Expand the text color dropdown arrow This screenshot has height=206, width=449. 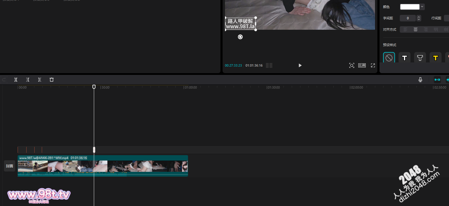[x=422, y=7]
